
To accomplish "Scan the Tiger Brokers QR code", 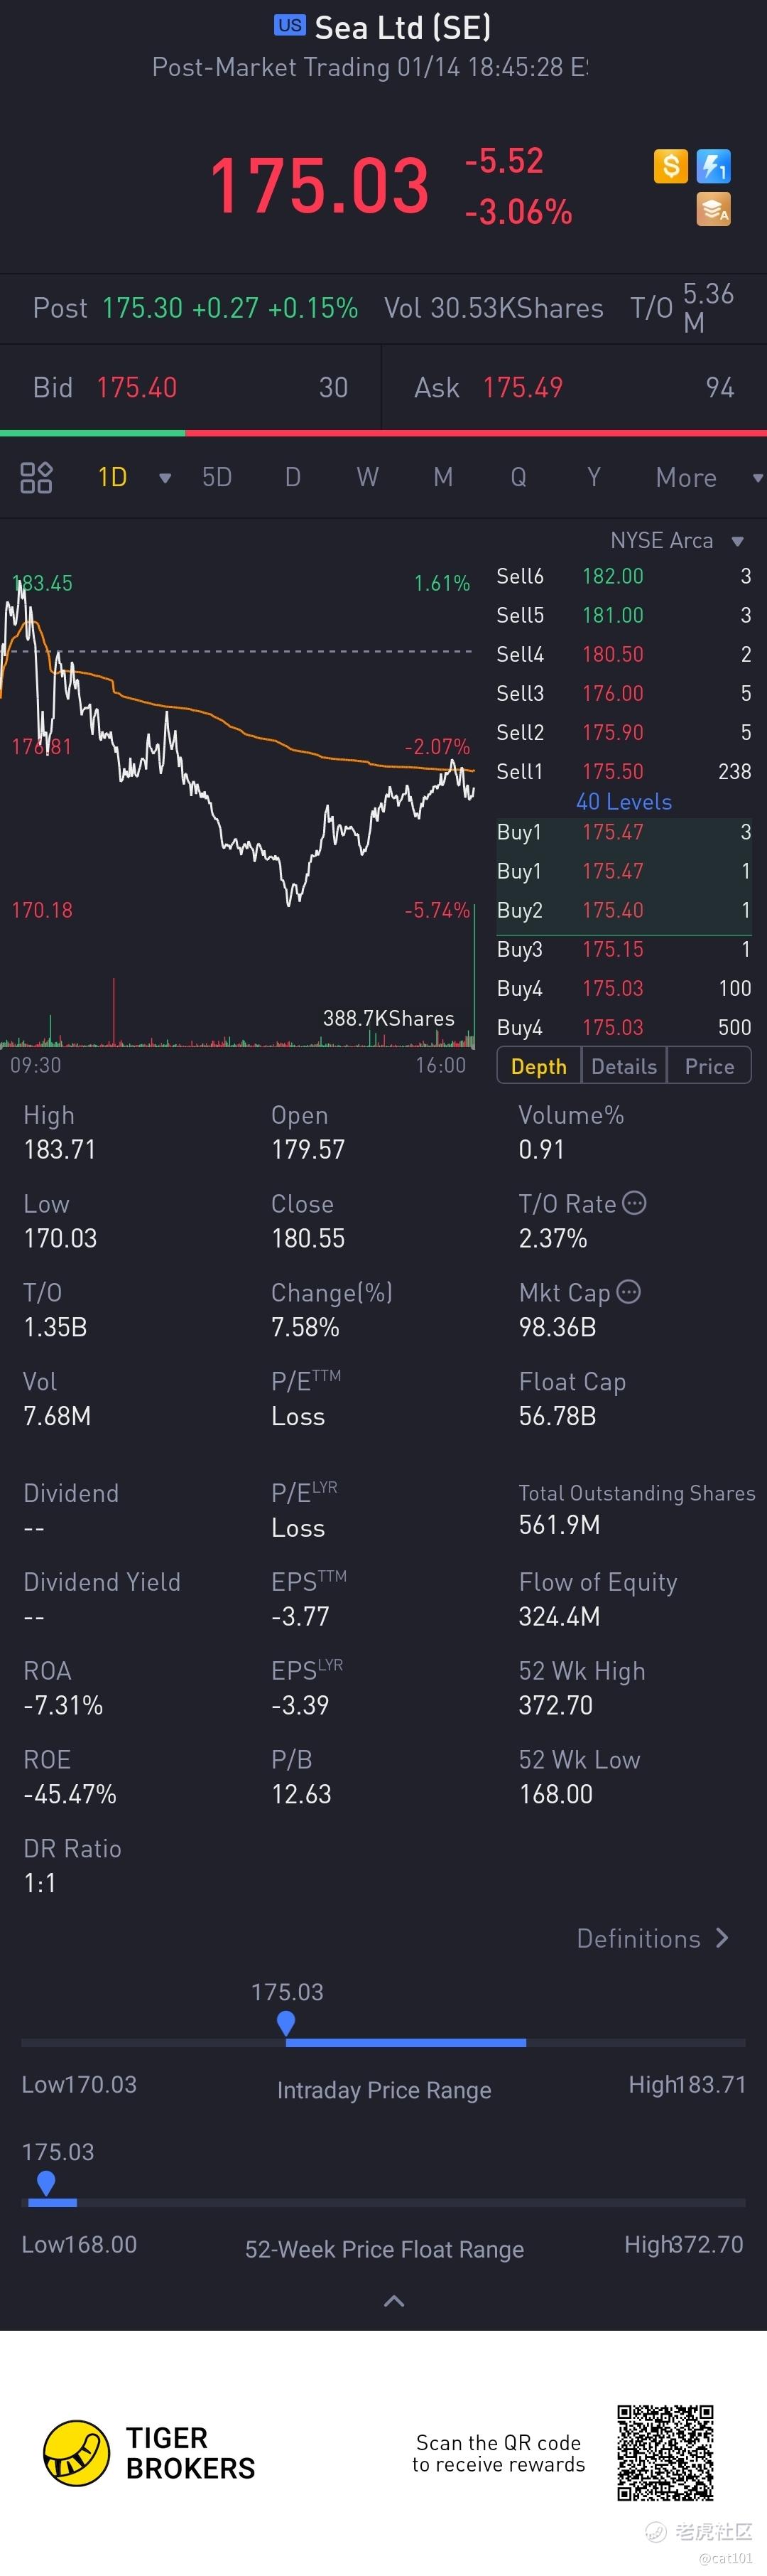I will click(665, 2452).
